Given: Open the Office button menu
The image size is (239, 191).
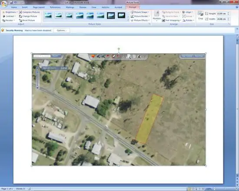Looking at the screenshot, I should pos(4,4).
